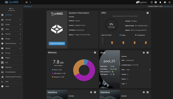Image resolution: width=173 pixels, height=99 pixels.
Task: Click the Services 2.6 GiB legend entry
Action: (58, 77)
